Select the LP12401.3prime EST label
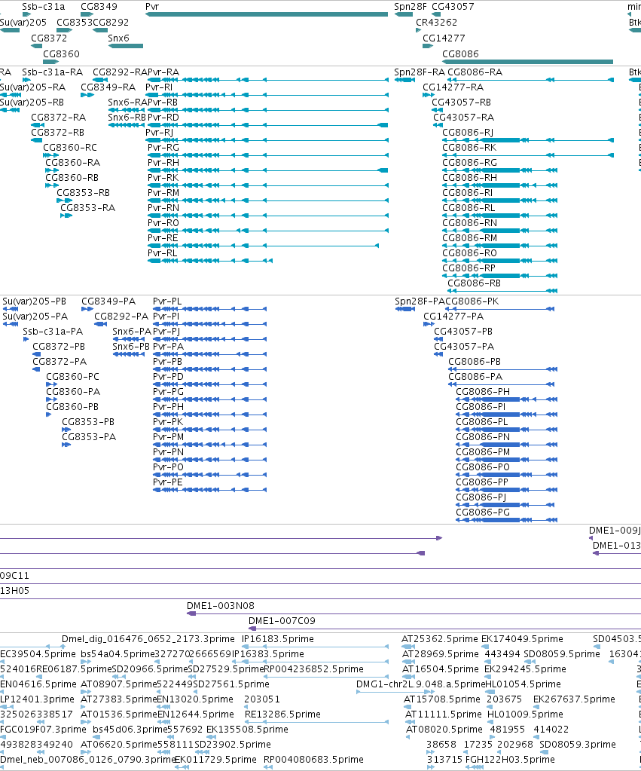641x771 pixels. click(37, 699)
